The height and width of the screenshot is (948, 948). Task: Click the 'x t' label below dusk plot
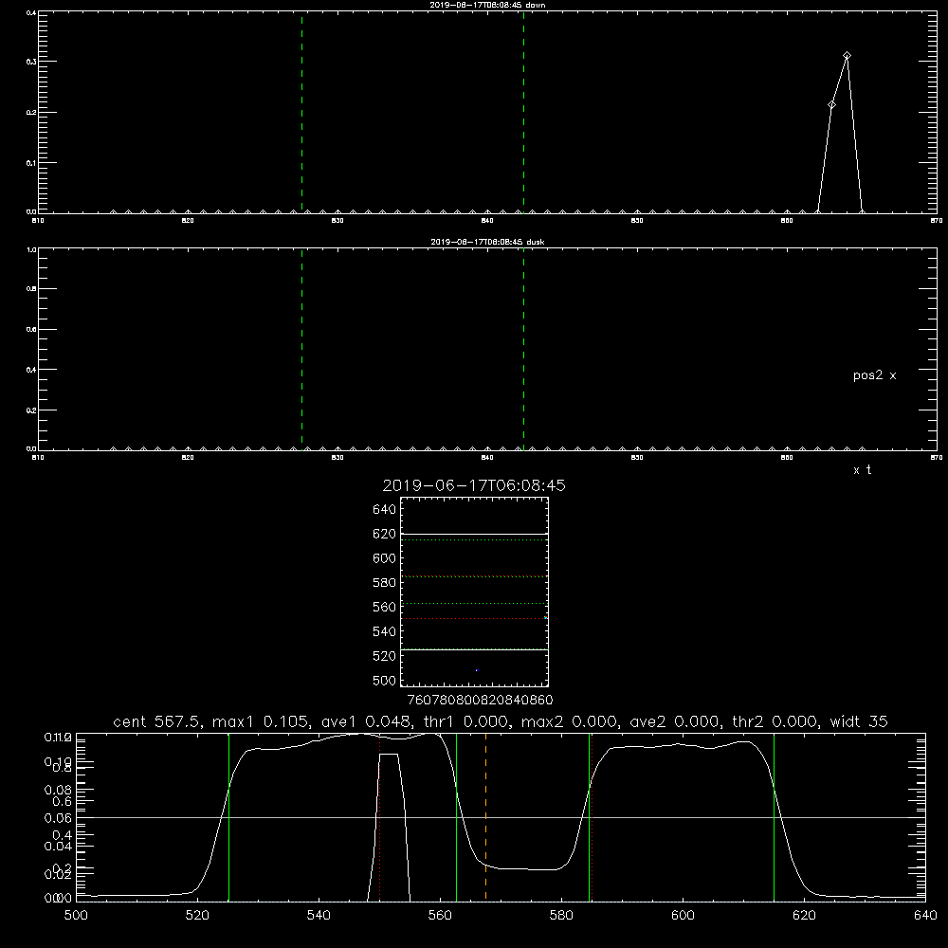[x=862, y=470]
